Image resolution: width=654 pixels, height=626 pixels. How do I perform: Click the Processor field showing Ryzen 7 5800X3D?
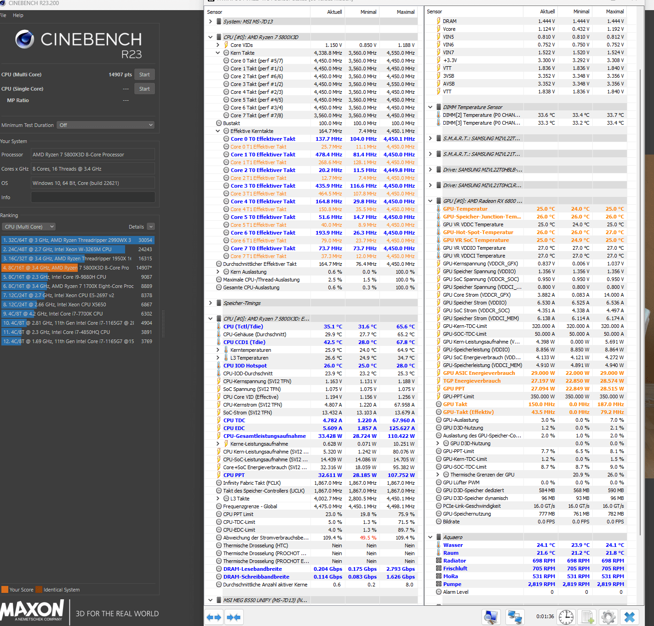[x=93, y=155]
